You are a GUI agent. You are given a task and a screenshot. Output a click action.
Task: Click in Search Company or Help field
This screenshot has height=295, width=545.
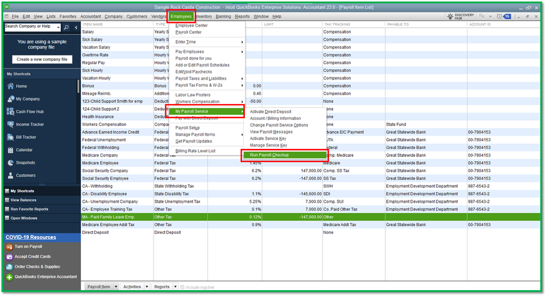[30, 27]
